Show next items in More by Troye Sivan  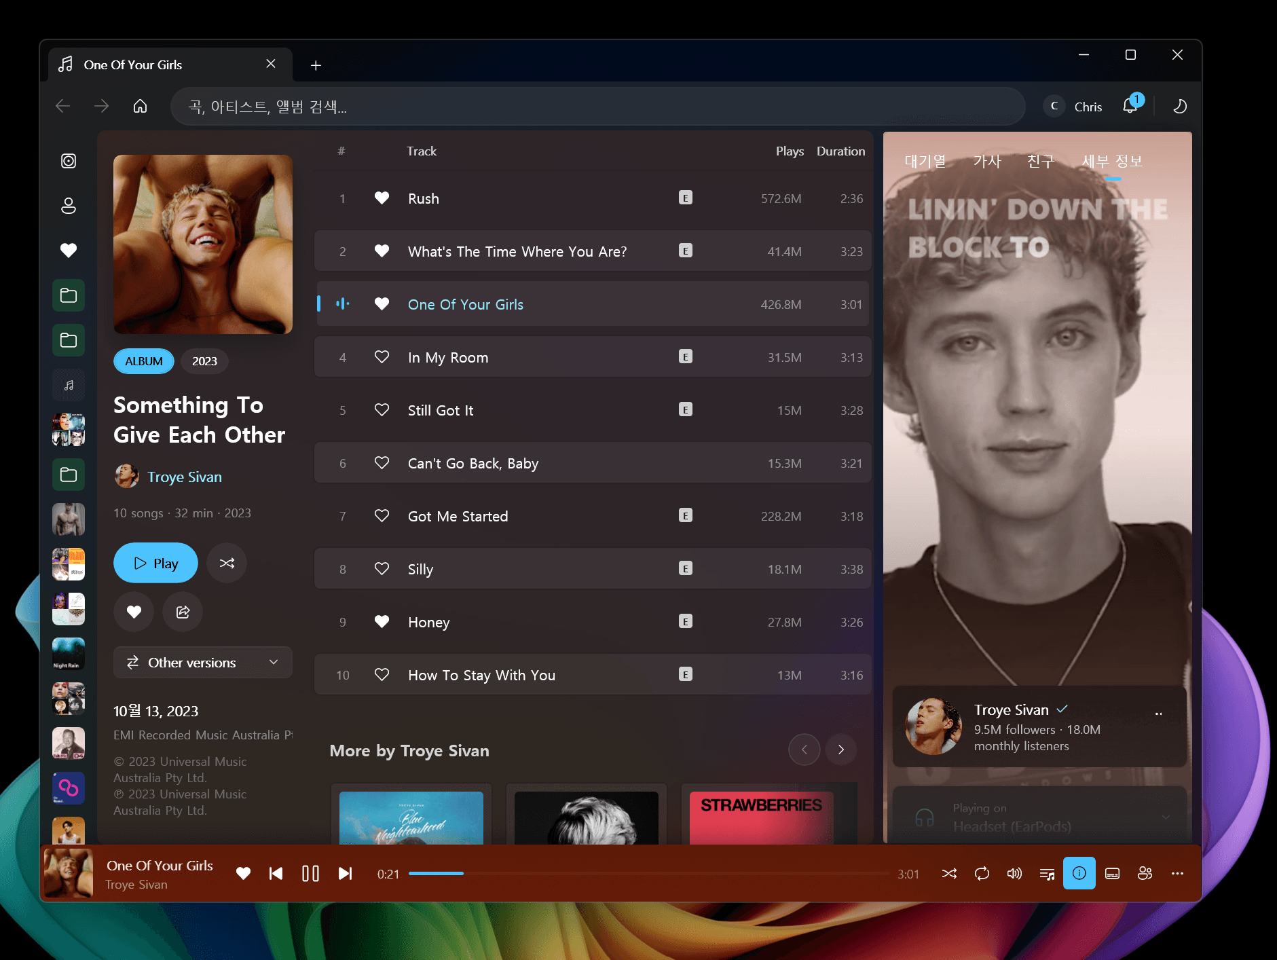pos(841,750)
